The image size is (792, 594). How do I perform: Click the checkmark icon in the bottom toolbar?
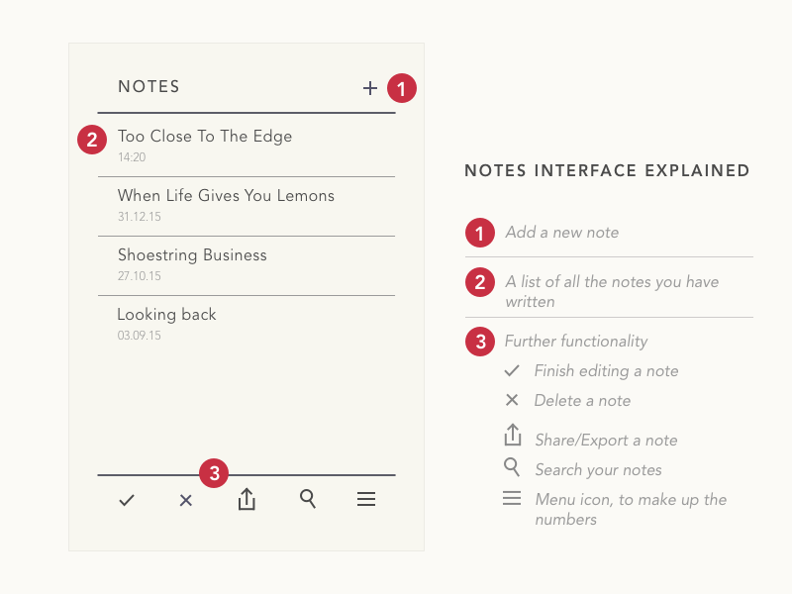[127, 501]
